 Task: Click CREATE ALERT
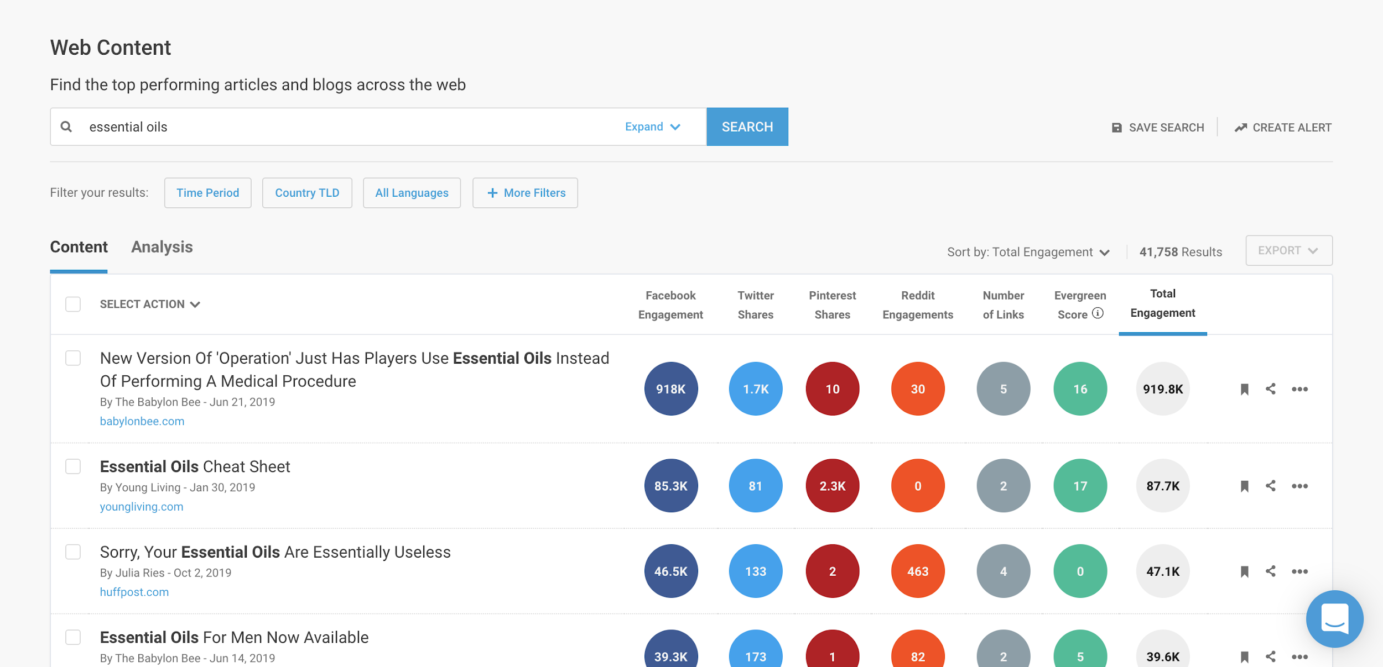(x=1283, y=128)
